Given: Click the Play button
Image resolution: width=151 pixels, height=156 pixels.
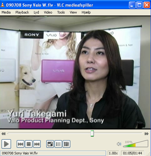Looking at the screenshot, I should point(6,144).
